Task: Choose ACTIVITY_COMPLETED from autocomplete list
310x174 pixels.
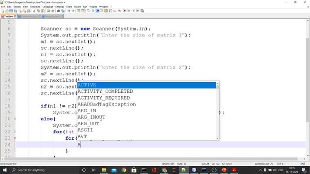Action: (146, 91)
